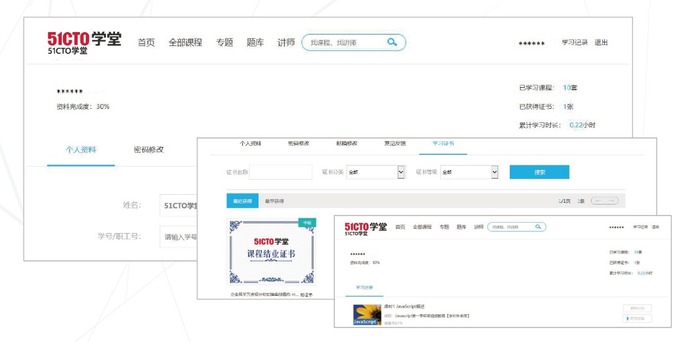This screenshot has height=342, width=692.
Task: Click the 51CTO学堂 logo in the bottom-right window
Action: [x=366, y=228]
